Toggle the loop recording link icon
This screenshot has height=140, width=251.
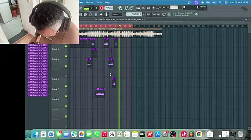[x=148, y=8]
